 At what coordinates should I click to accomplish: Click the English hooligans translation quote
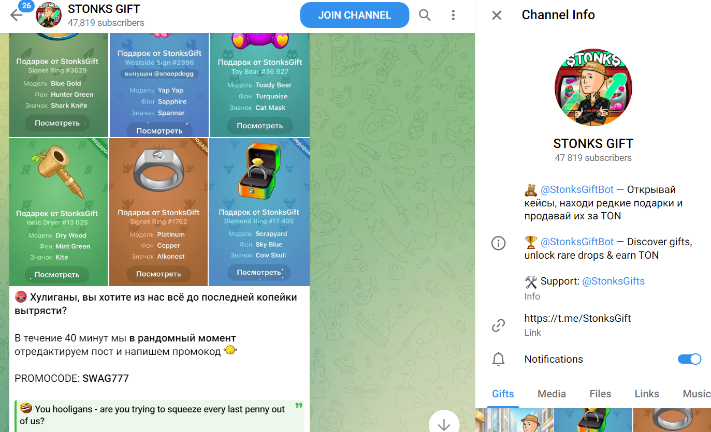tap(159, 415)
